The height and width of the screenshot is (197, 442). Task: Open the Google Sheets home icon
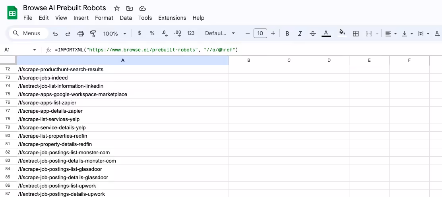click(12, 13)
